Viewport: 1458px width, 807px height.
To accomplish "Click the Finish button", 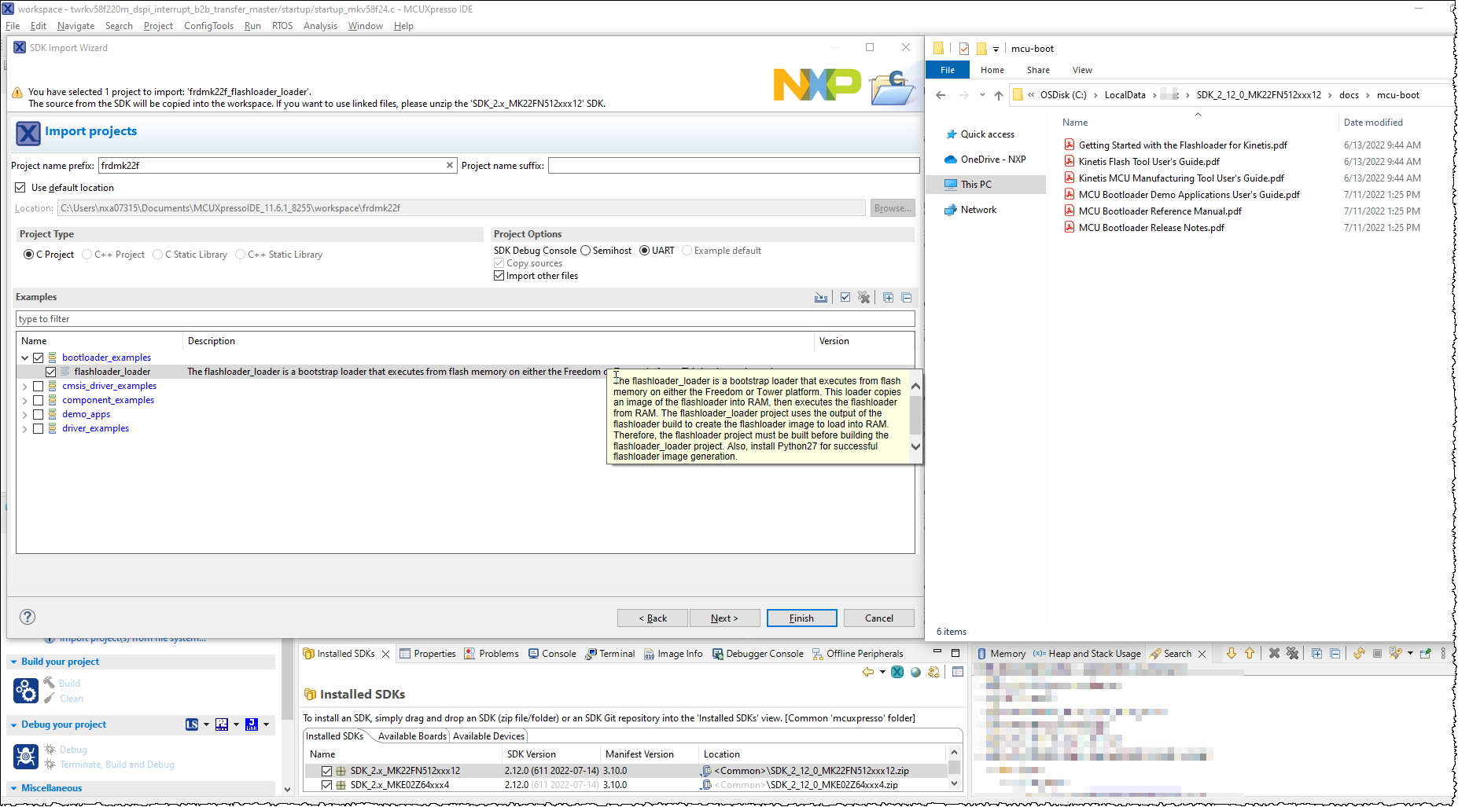I will pyautogui.click(x=801, y=618).
